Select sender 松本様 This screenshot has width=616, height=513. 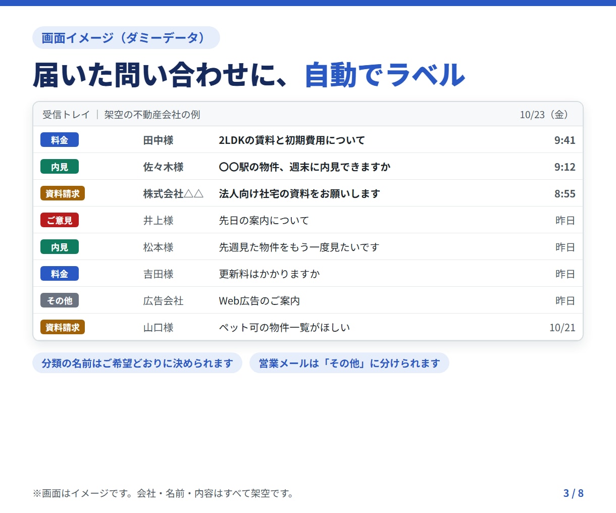coord(158,247)
